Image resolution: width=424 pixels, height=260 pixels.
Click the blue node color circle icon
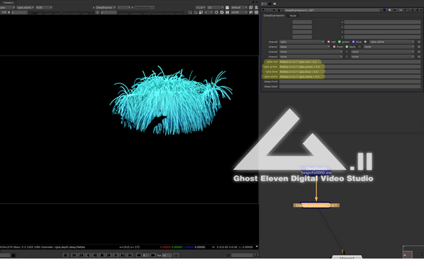tap(384, 10)
